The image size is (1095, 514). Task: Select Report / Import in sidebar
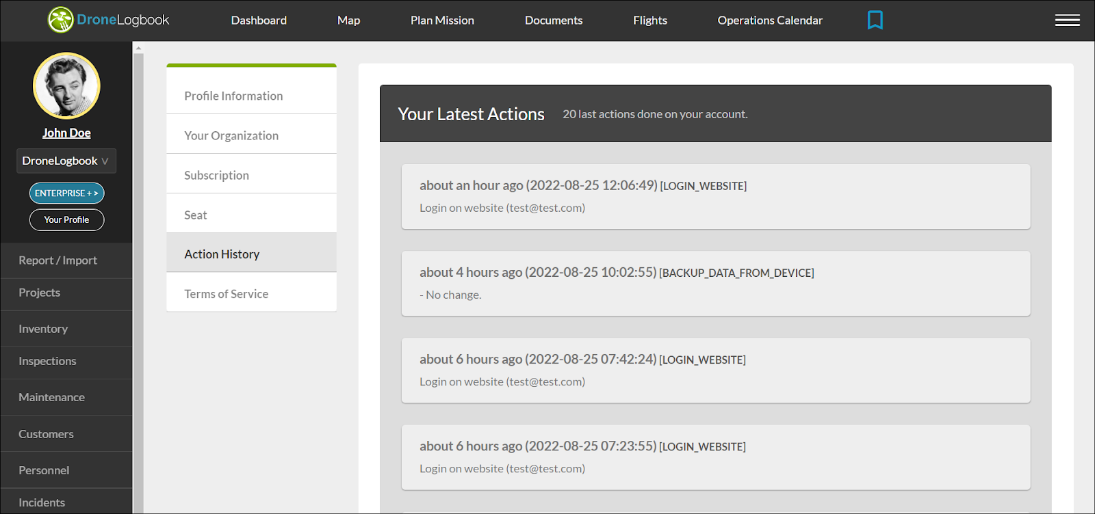click(x=66, y=260)
